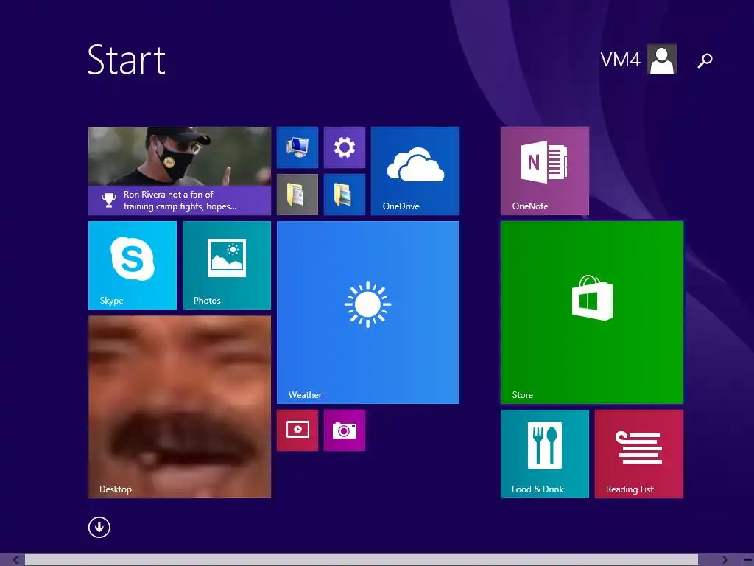
Task: Click the VM4 user name
Action: (x=620, y=60)
